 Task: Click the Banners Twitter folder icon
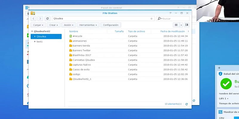click(x=71, y=50)
